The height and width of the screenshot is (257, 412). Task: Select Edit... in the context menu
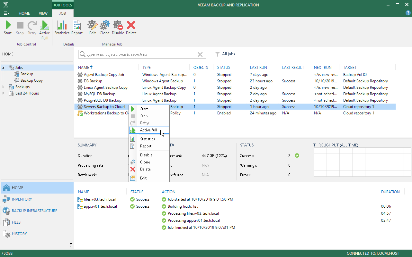coord(145,178)
